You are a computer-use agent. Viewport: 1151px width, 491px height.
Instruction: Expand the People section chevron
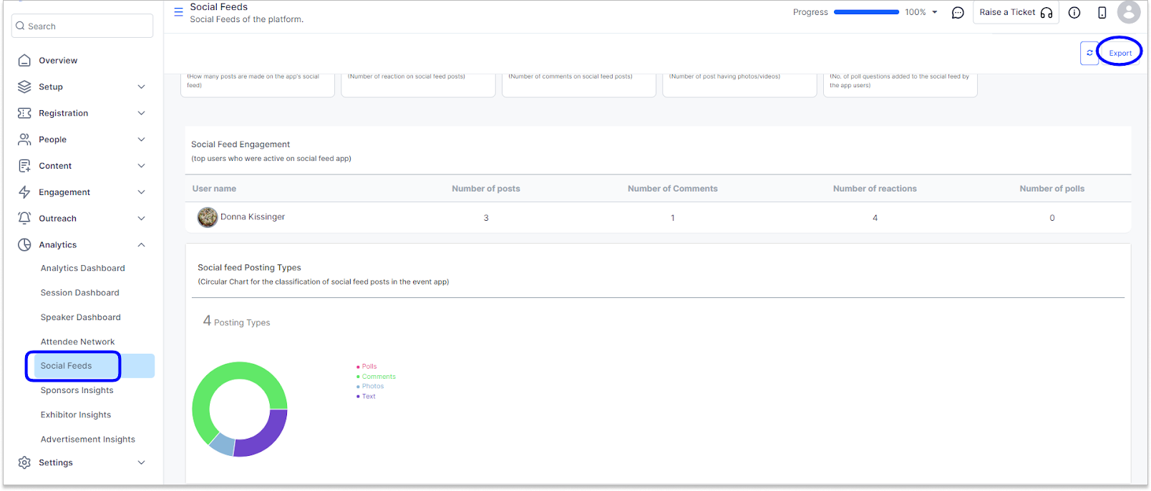(x=141, y=139)
